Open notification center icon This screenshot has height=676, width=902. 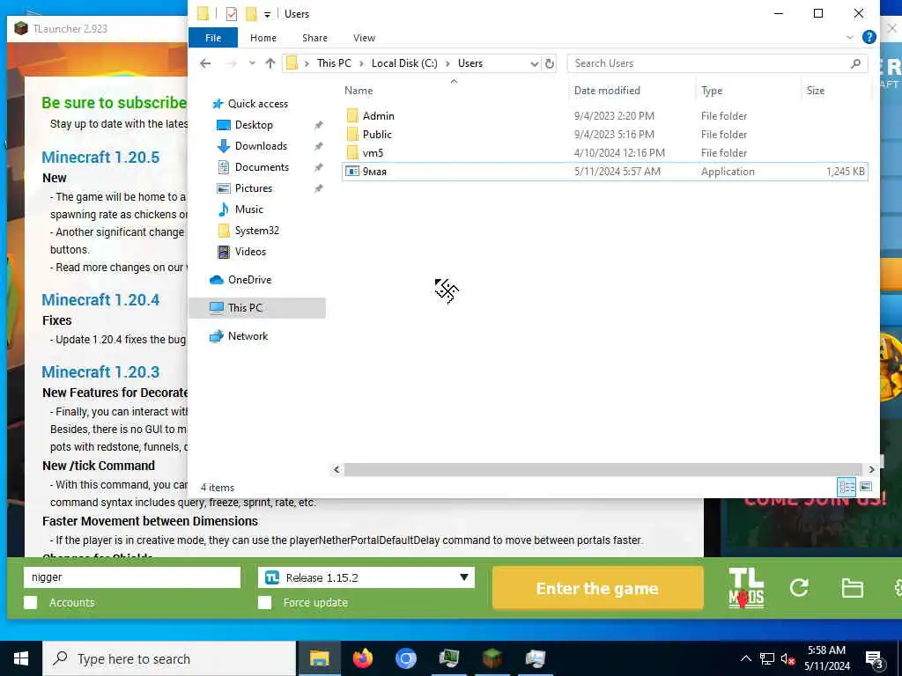875,659
